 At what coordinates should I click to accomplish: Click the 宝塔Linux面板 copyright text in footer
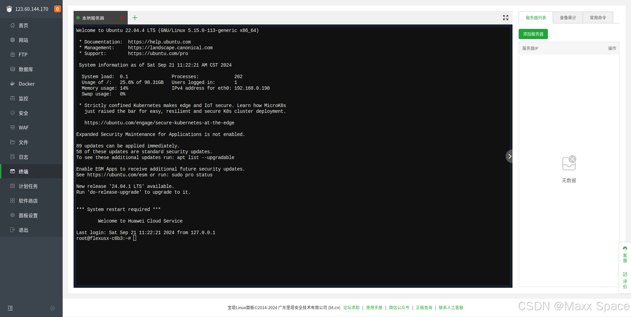click(x=284, y=307)
